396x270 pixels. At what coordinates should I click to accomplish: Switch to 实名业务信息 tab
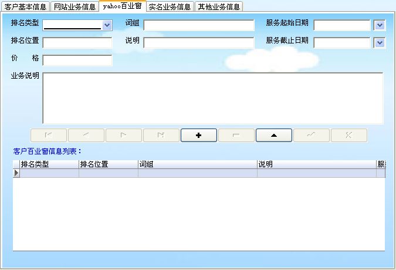pyautogui.click(x=170, y=7)
